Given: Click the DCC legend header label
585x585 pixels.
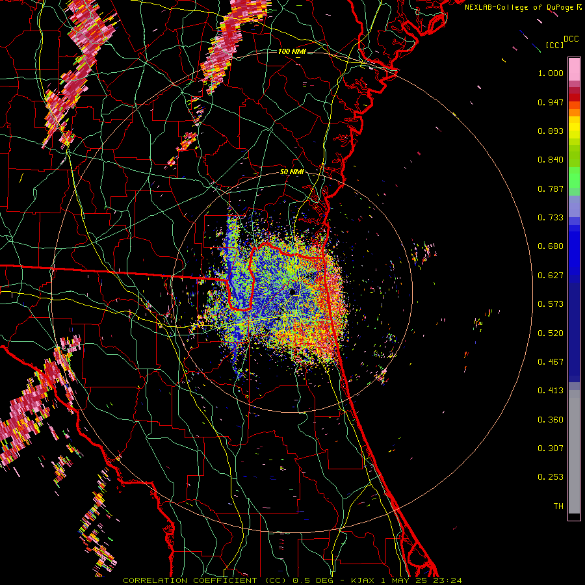Looking at the screenshot, I should pos(571,39).
